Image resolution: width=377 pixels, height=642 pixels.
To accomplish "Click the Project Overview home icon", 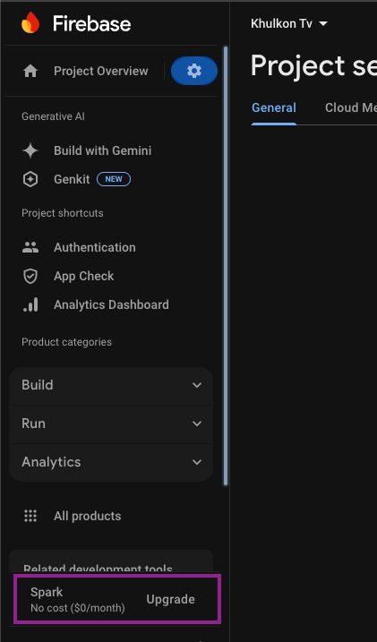I will pyautogui.click(x=30, y=72).
